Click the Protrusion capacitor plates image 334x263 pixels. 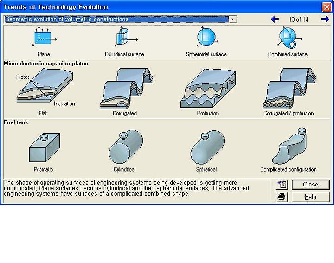point(208,88)
